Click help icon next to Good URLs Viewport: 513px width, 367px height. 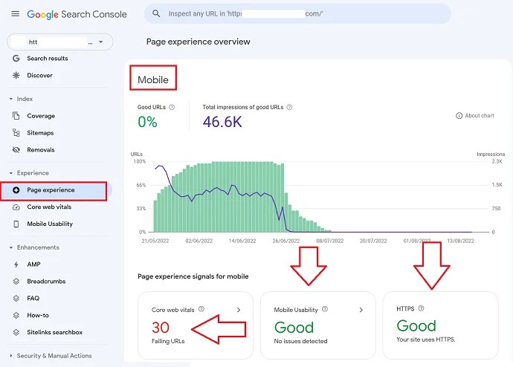pyautogui.click(x=172, y=107)
